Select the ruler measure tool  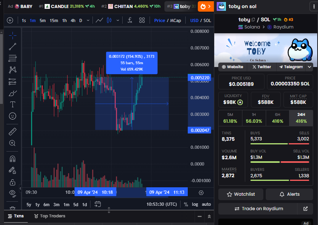12,132
